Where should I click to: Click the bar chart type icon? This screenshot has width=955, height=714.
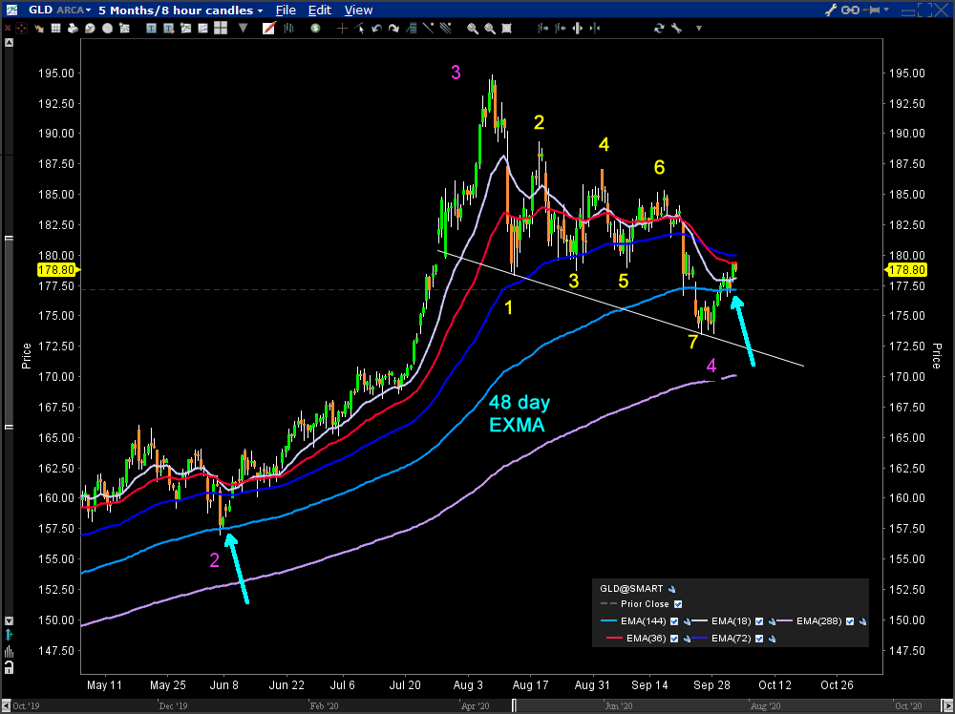click(288, 28)
